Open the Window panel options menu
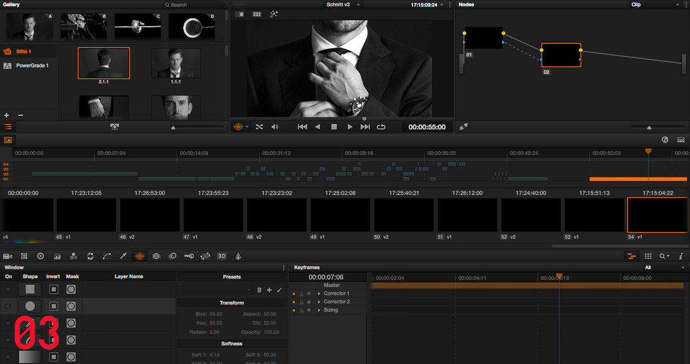This screenshot has width=690, height=364. tap(284, 267)
